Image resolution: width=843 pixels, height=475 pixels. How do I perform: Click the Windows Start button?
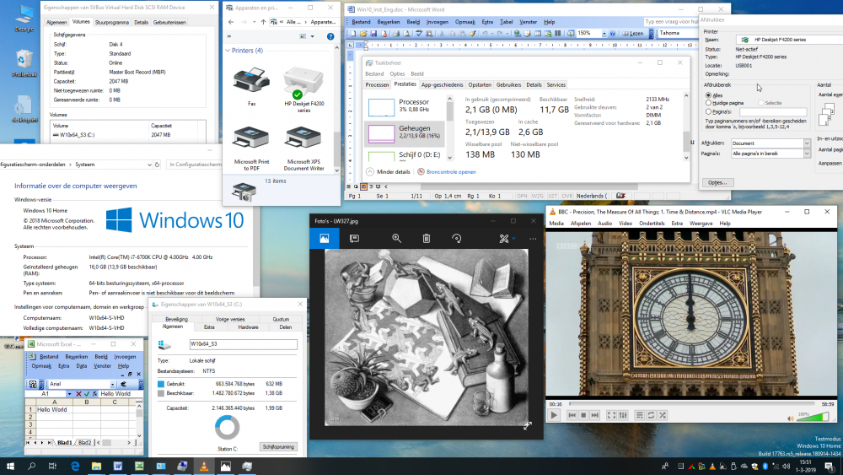point(10,467)
